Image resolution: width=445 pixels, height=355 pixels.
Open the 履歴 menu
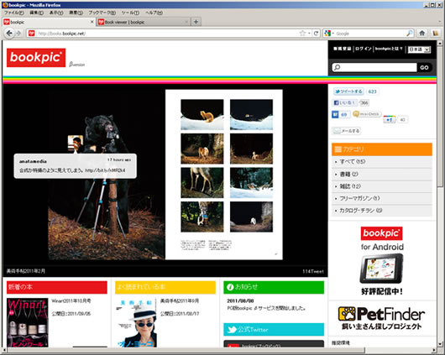(76, 13)
